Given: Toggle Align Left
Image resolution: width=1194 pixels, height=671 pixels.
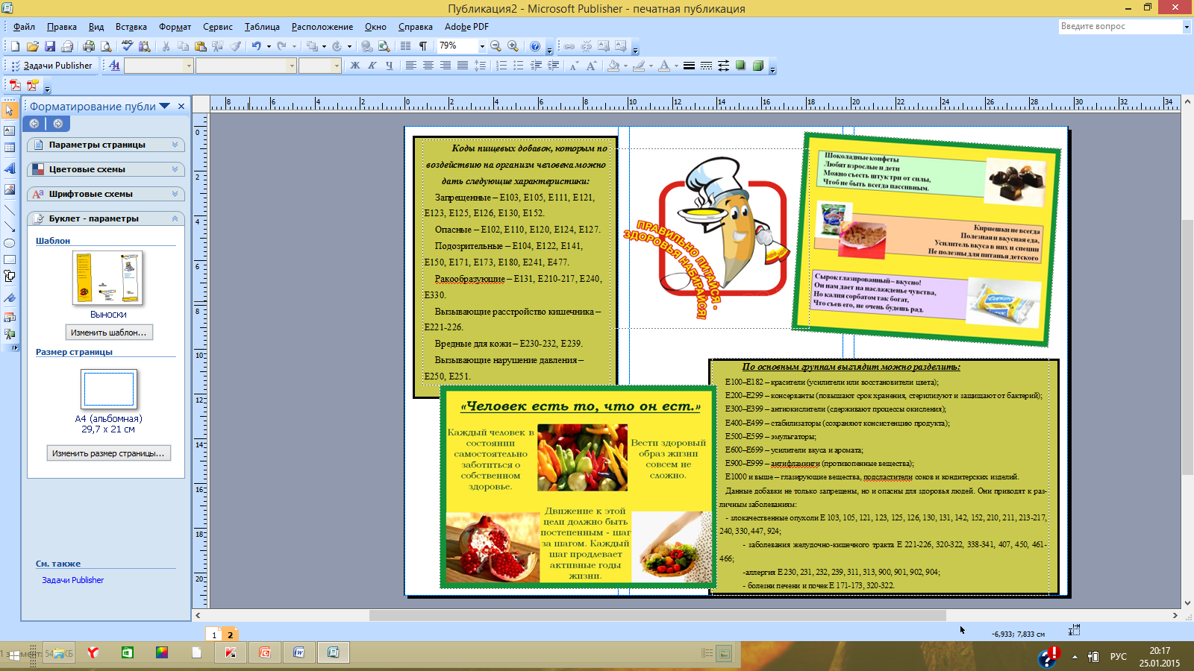Looking at the screenshot, I should click(410, 66).
